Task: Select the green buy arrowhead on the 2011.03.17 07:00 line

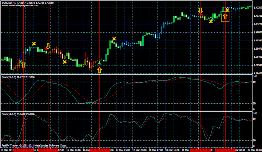Action: pos(99,63)
